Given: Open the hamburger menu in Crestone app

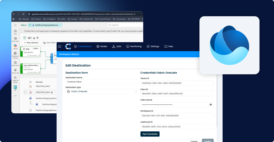Looking at the screenshot, I should click(x=60, y=46).
